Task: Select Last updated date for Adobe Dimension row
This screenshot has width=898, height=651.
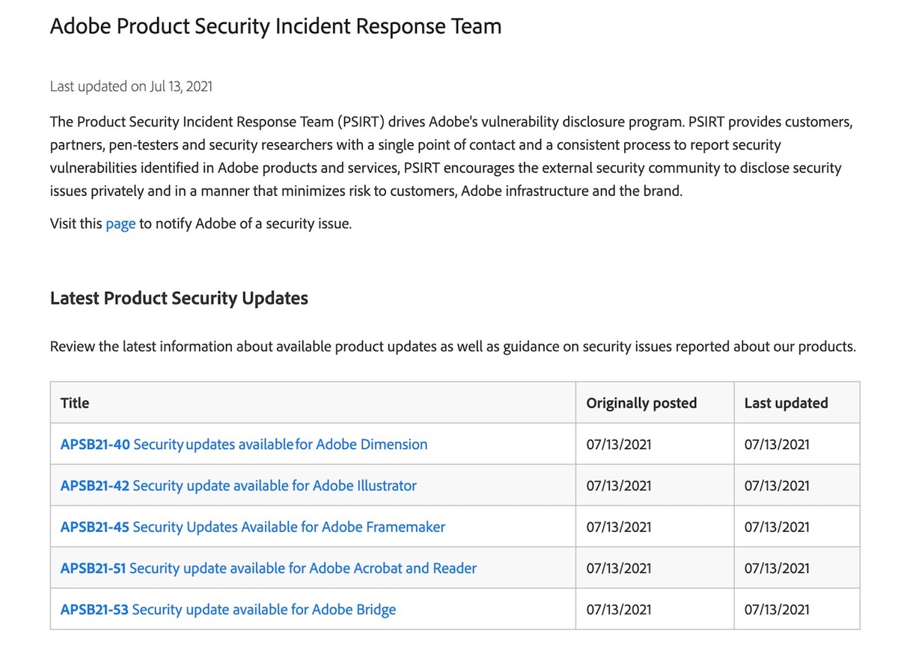Action: pyautogui.click(x=777, y=444)
